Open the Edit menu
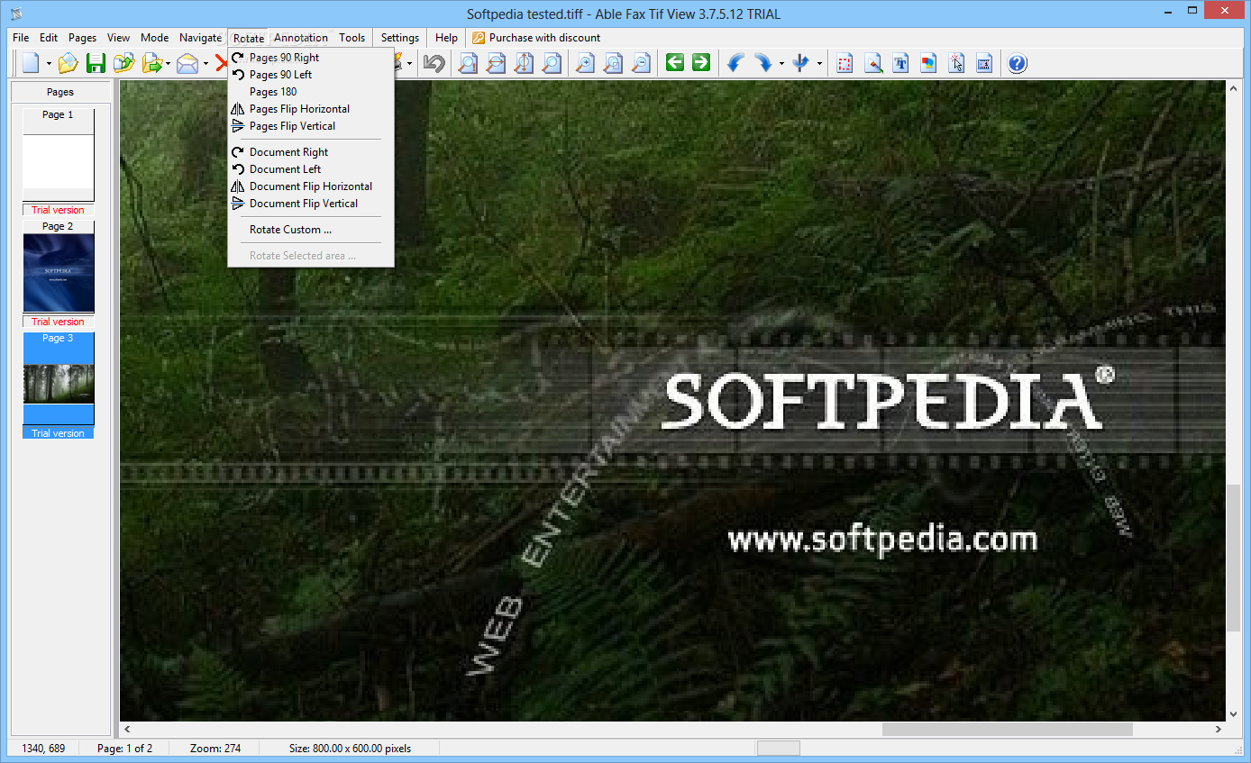The image size is (1251, 763). coord(49,38)
